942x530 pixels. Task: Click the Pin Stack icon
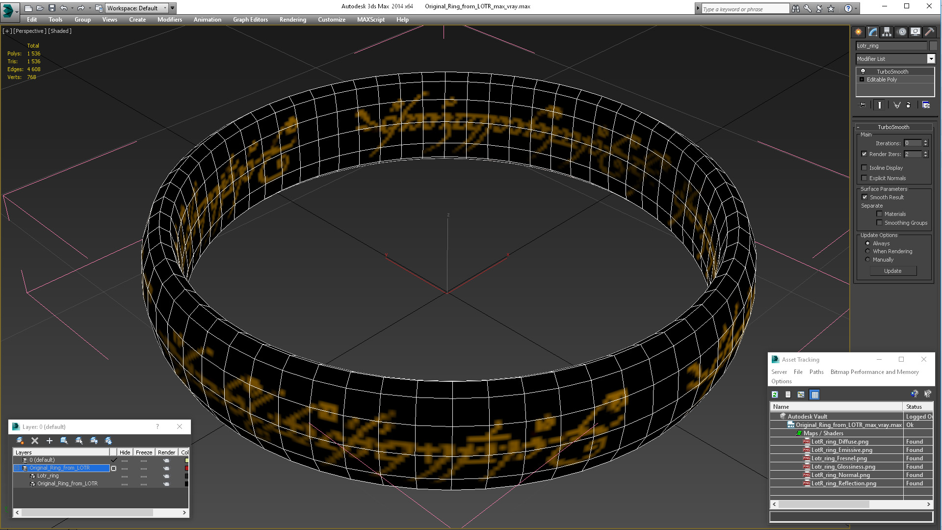click(863, 105)
